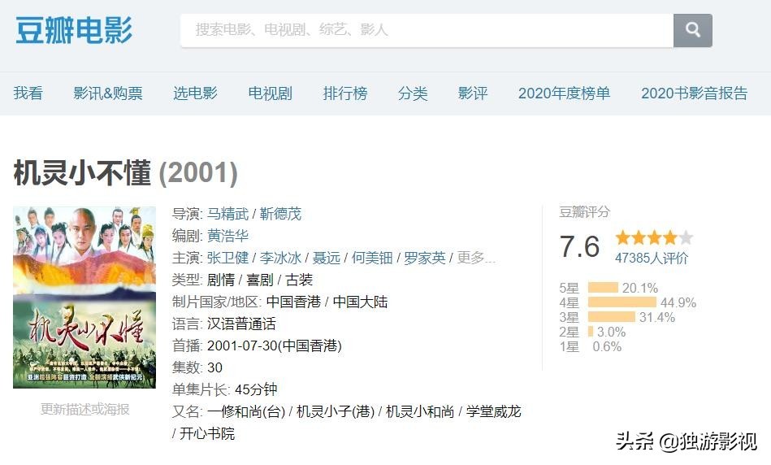The width and height of the screenshot is (771, 465).
Task: Click the star rating icons
Action: (x=653, y=238)
